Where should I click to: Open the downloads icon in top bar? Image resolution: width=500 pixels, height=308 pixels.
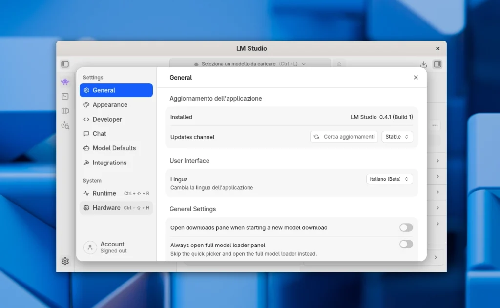(x=423, y=64)
